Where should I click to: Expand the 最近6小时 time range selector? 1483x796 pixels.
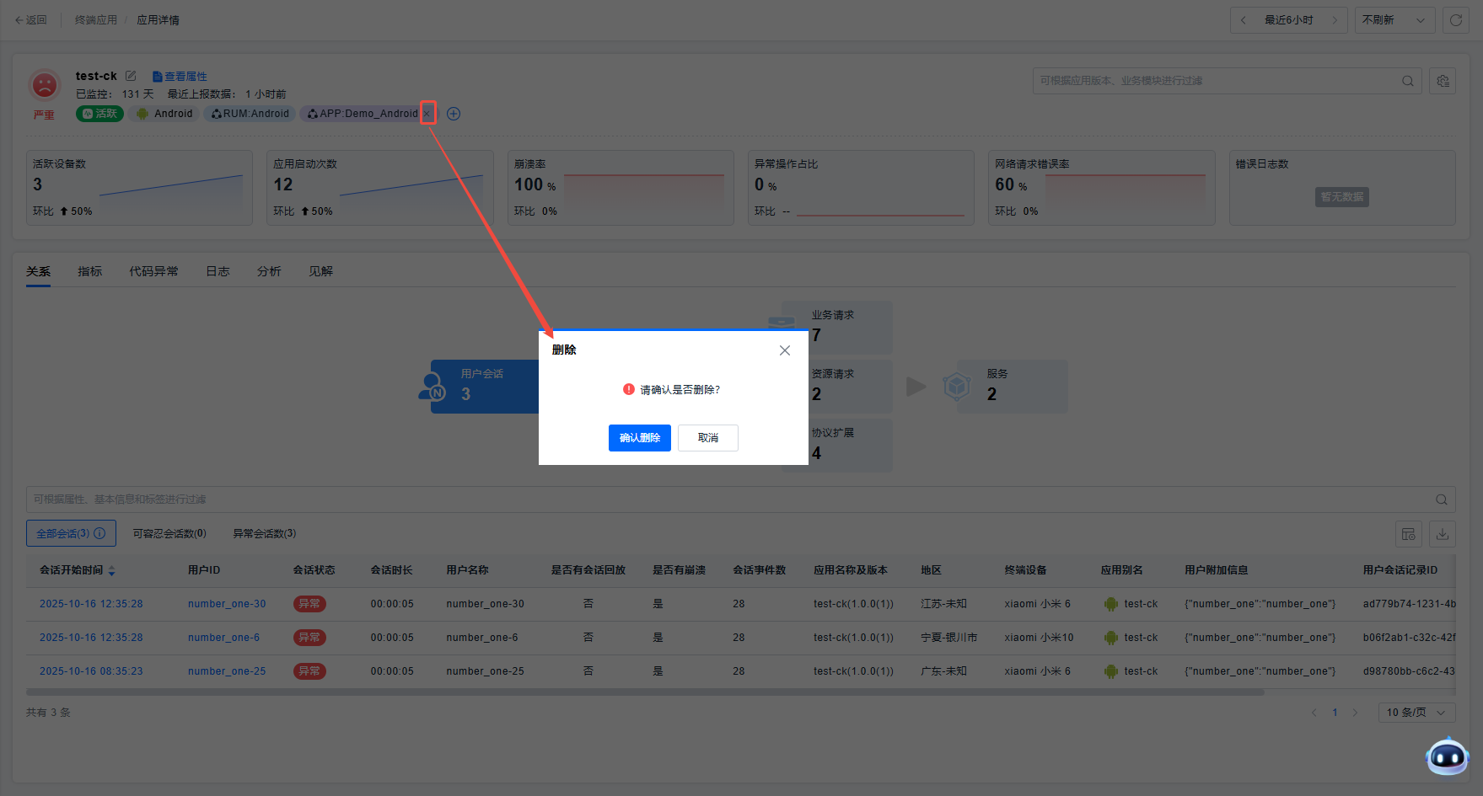(x=1288, y=20)
